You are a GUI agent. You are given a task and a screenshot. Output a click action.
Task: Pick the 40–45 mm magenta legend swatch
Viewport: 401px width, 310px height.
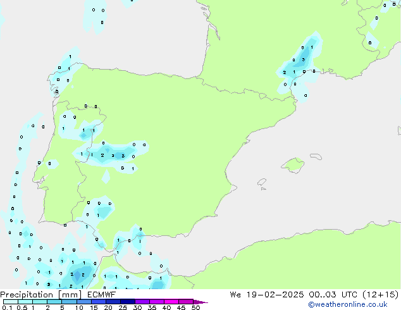pos(171,302)
